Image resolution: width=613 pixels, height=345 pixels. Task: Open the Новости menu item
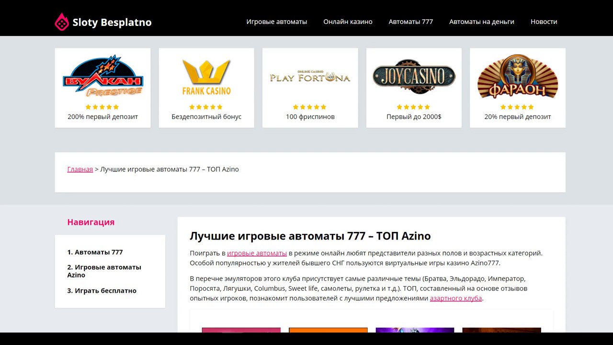pos(544,22)
